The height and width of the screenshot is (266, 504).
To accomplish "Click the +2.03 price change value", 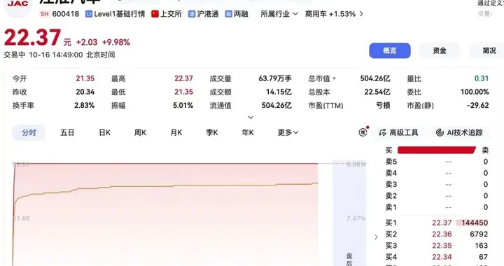I will pos(87,43).
